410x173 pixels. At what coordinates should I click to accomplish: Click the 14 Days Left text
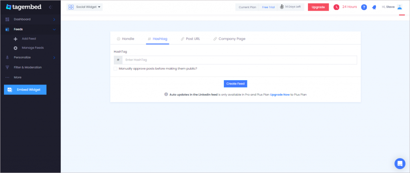[x=293, y=7]
